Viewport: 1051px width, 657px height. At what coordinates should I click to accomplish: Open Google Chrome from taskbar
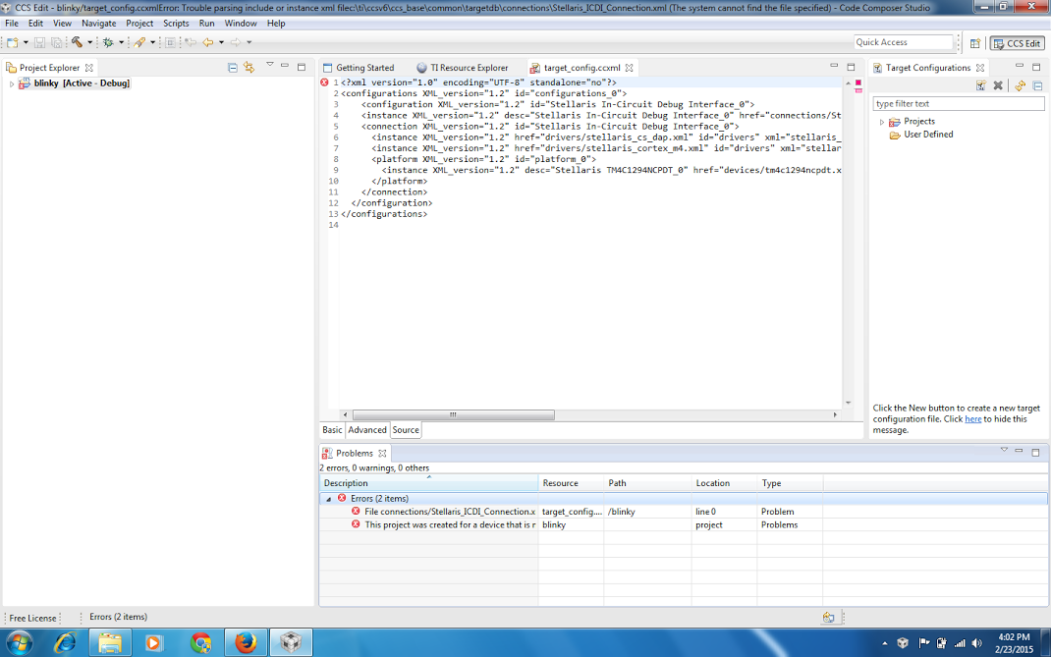(200, 643)
